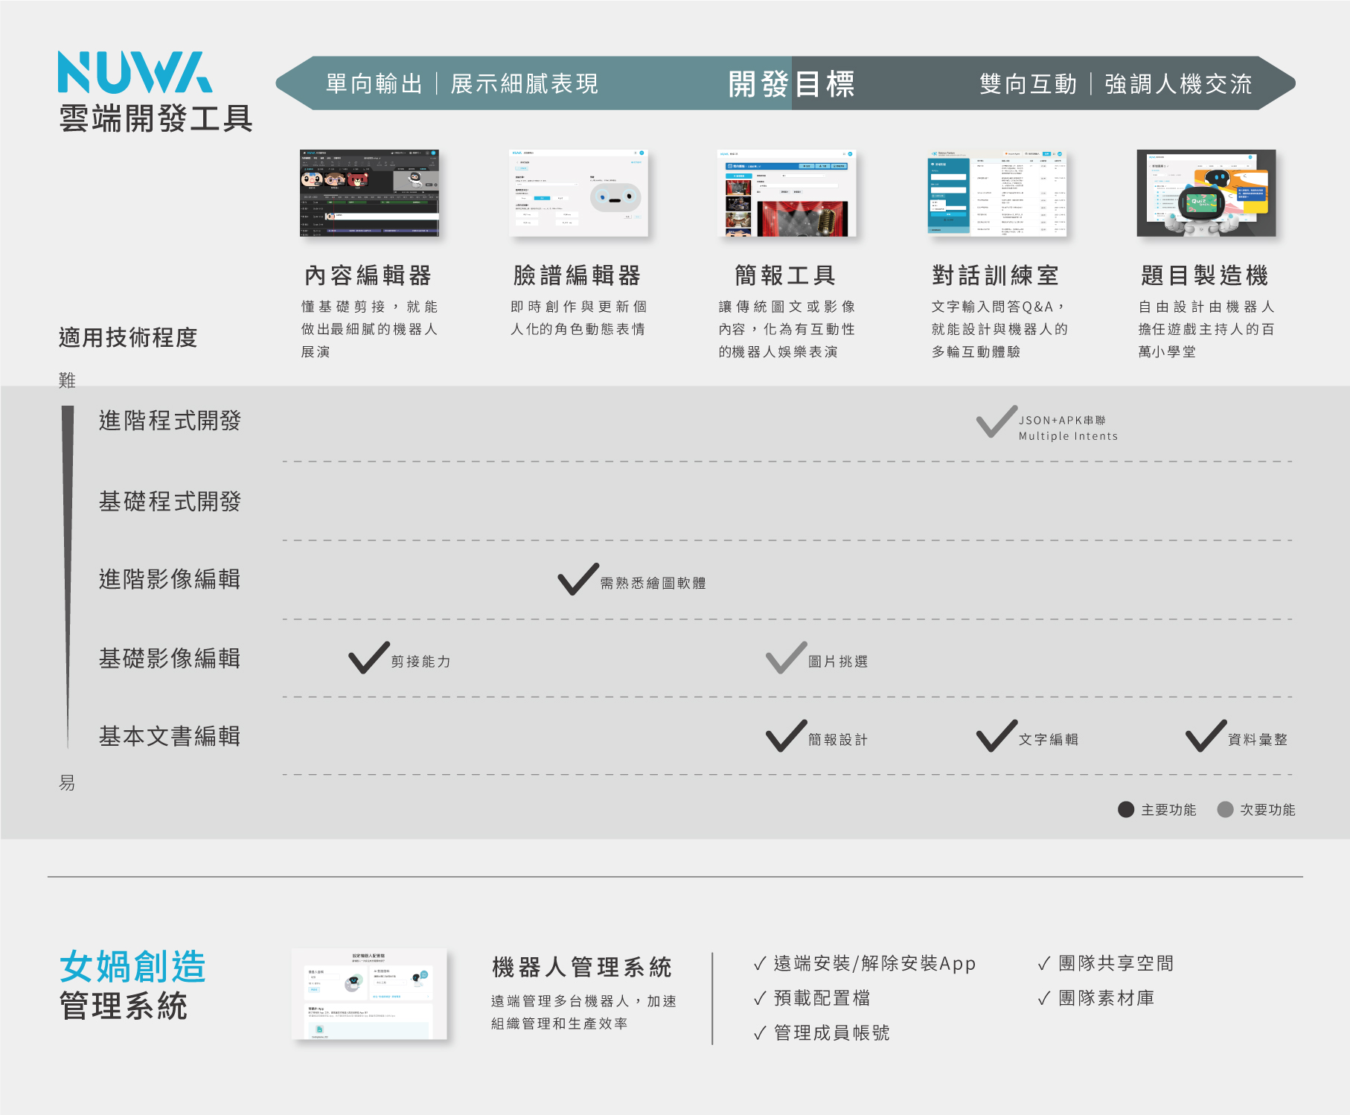Image resolution: width=1350 pixels, height=1115 pixels.
Task: Click the checkmark beside 資料彙整
Action: [1206, 735]
